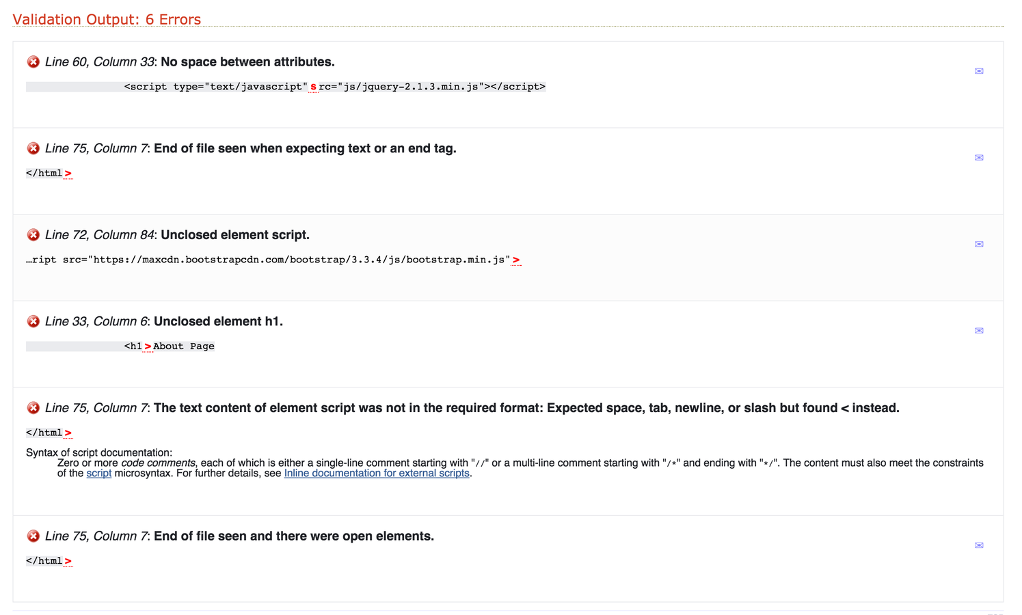The image size is (1022, 615).
Task: Click the jquery script tag code snippet
Action: point(335,87)
